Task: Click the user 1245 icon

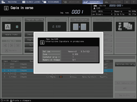Action: (x=94, y=8)
